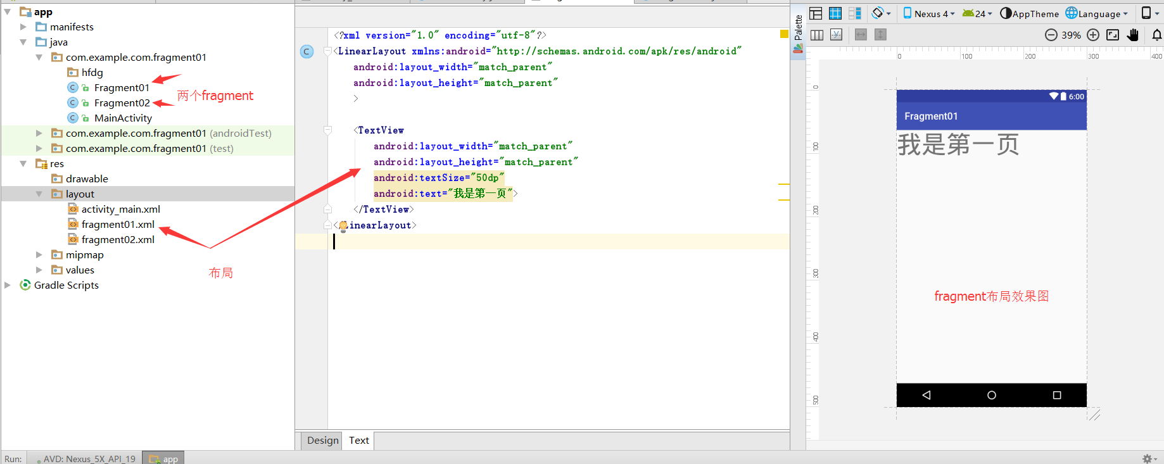The image size is (1164, 464).
Task: Click the Gradle Scripts icon
Action: point(25,285)
